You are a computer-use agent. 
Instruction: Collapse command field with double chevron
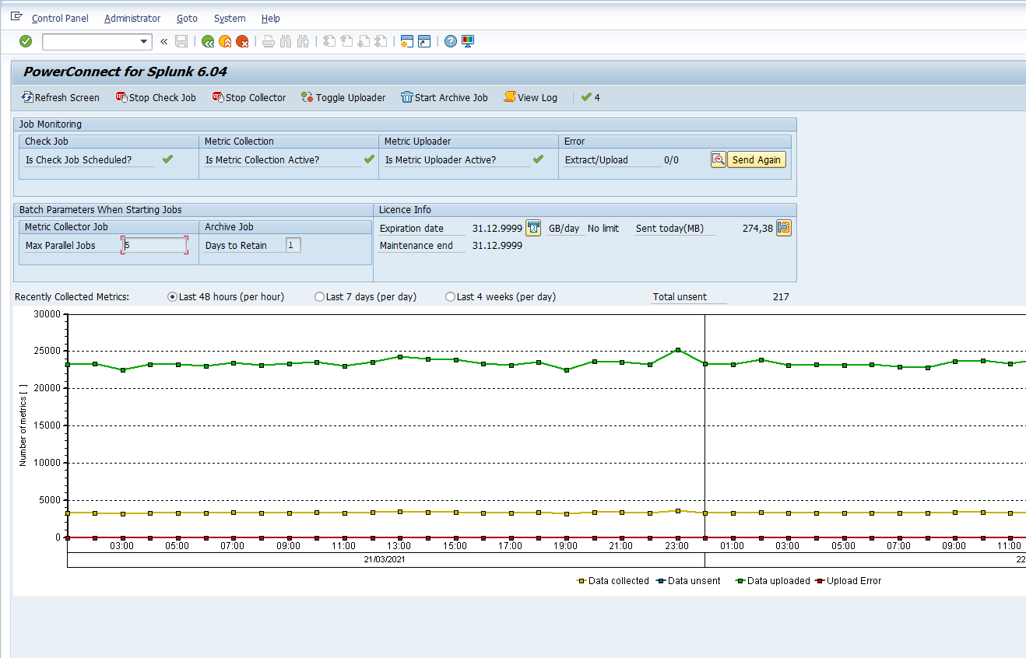[164, 42]
